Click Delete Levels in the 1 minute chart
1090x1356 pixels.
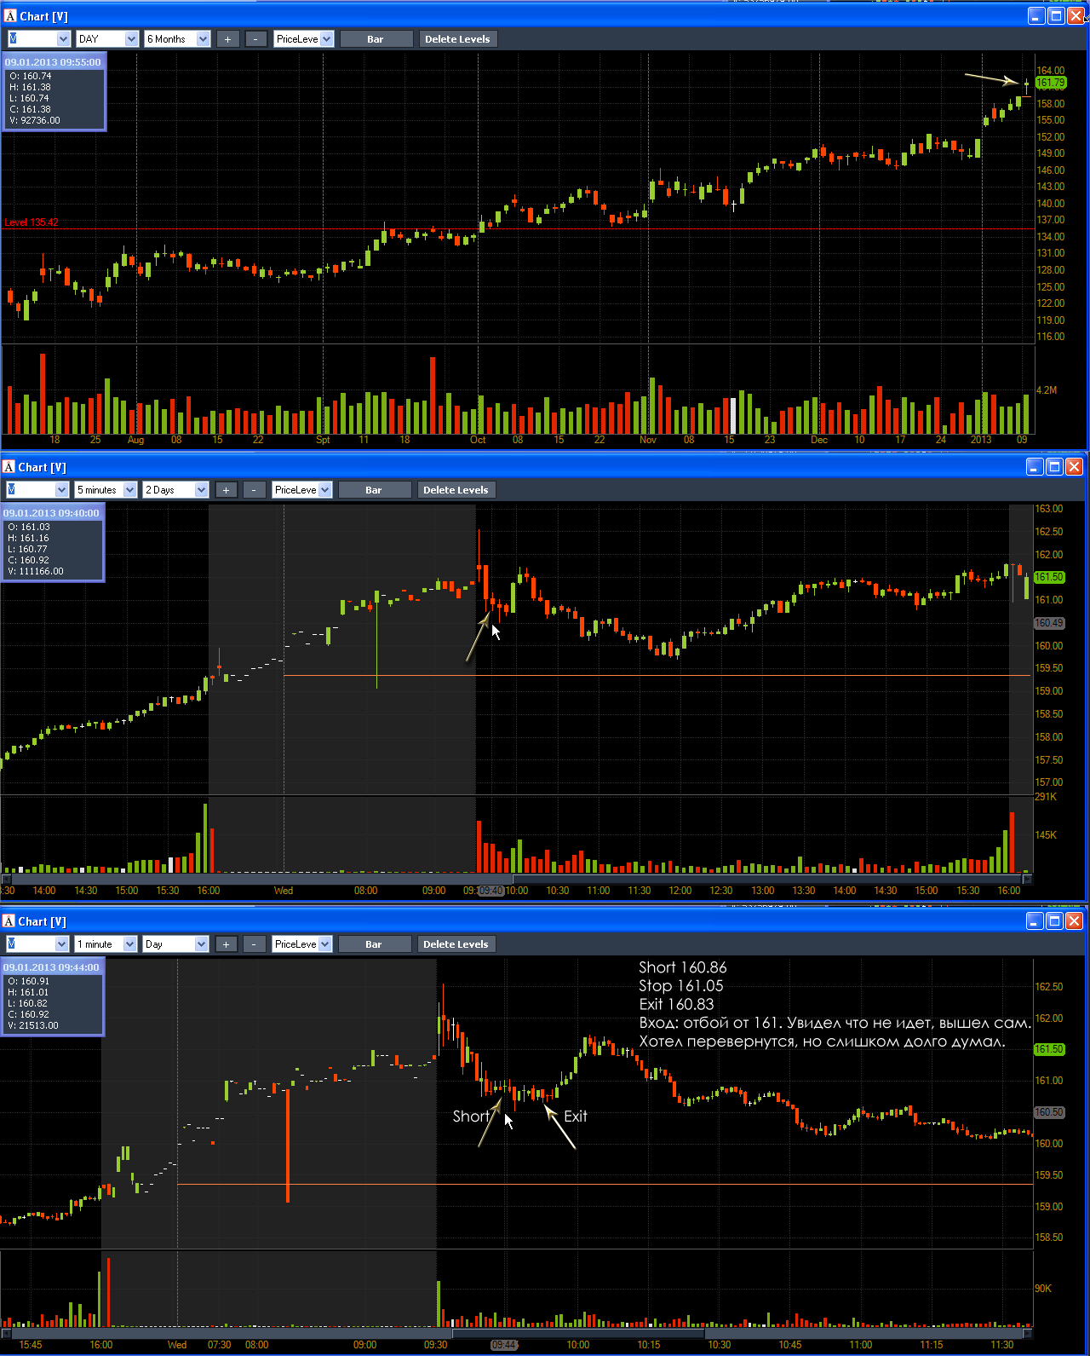click(x=456, y=944)
